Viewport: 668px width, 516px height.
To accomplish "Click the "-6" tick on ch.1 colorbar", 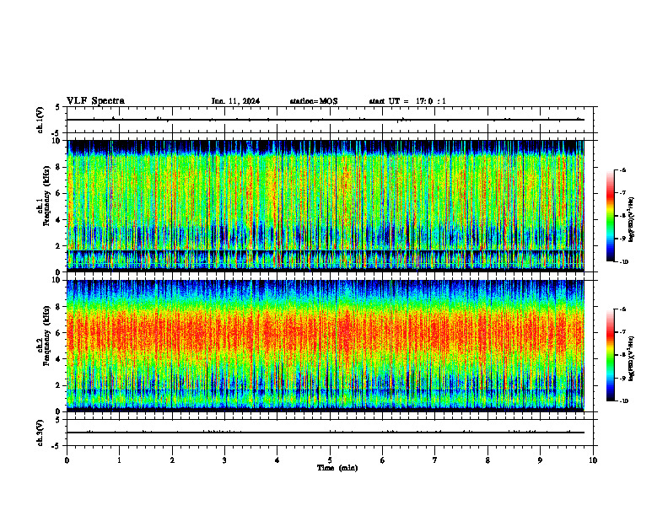I will pyautogui.click(x=622, y=170).
